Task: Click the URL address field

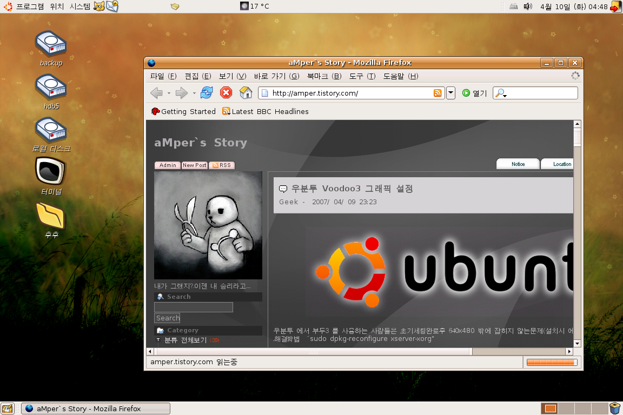Action: pos(352,93)
